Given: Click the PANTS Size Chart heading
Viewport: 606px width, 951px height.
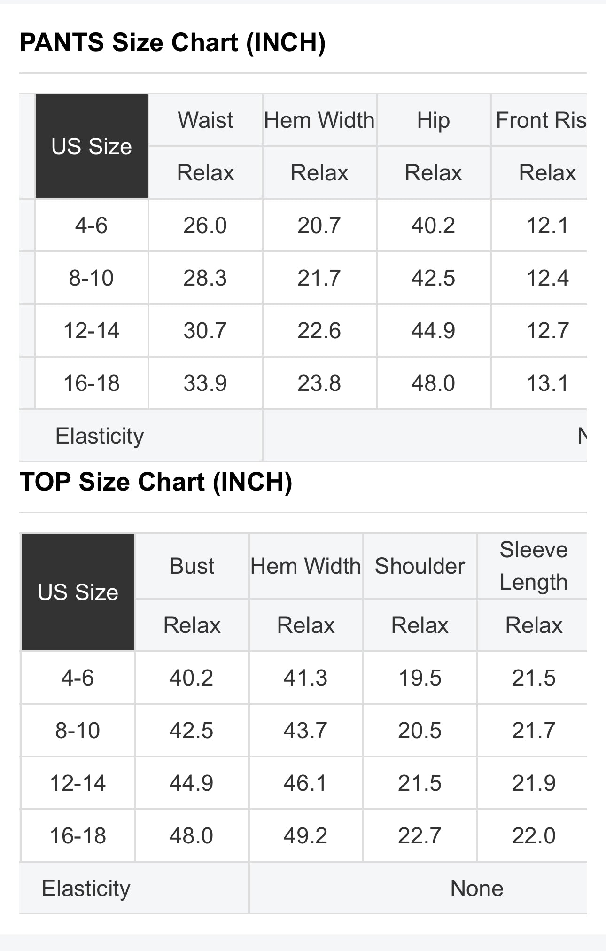Looking at the screenshot, I should 172,43.
